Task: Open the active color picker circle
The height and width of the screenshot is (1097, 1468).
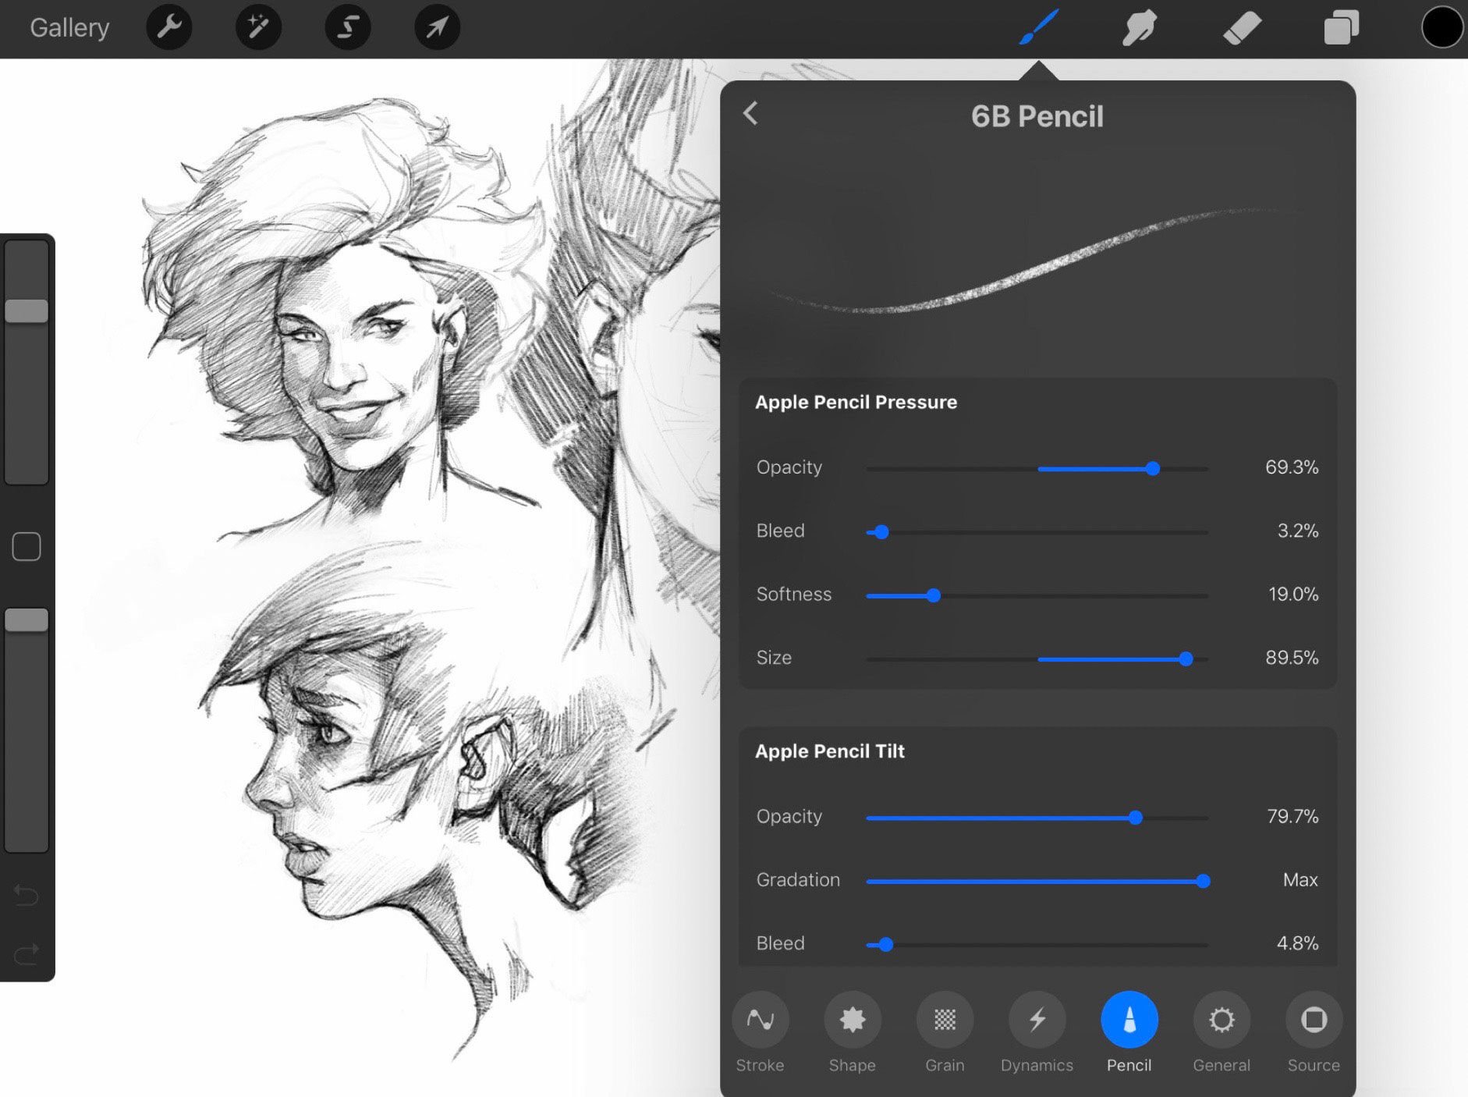Action: coord(1441,27)
